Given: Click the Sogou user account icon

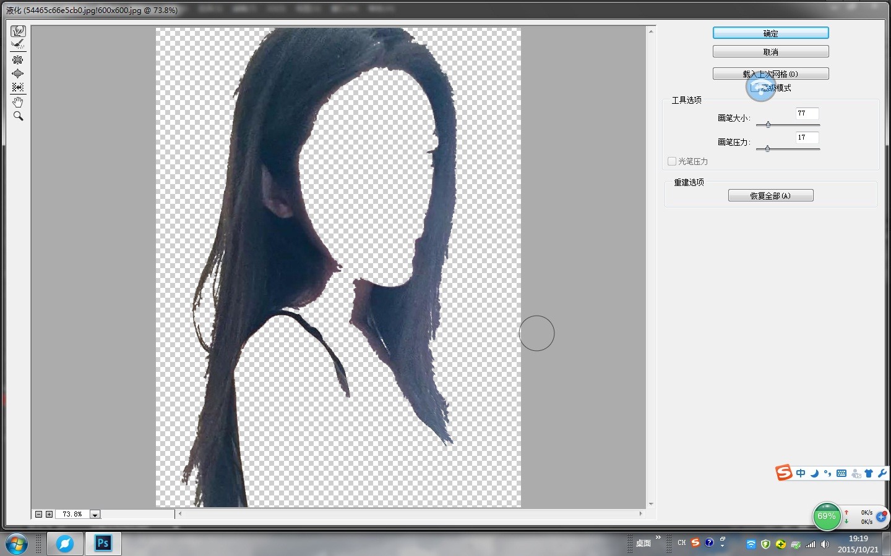Looking at the screenshot, I should [x=856, y=473].
